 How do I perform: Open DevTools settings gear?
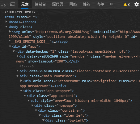[x=137, y=4]
